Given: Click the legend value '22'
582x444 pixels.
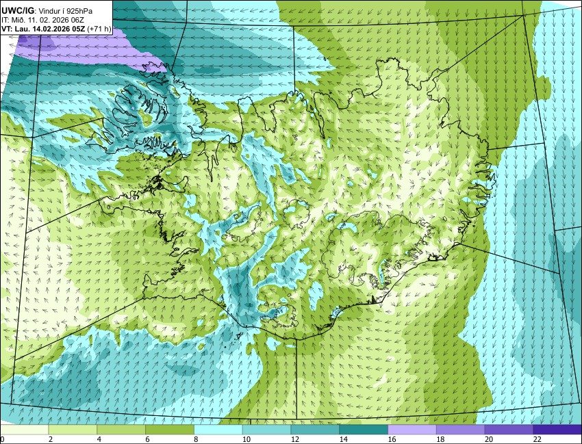Looking at the screenshot, I should pos(537,439).
